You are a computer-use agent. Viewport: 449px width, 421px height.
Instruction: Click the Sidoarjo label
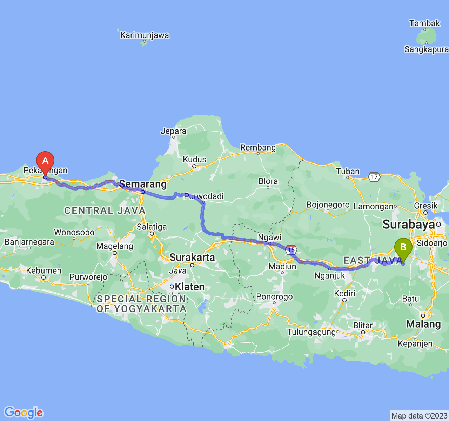[432, 243]
